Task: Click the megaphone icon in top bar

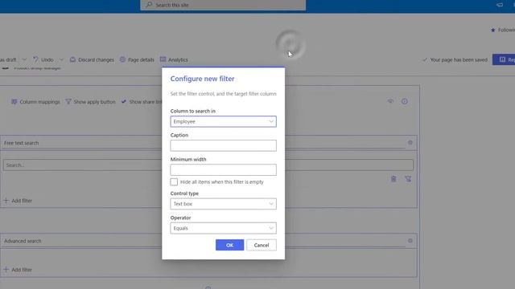Action: click(x=500, y=5)
